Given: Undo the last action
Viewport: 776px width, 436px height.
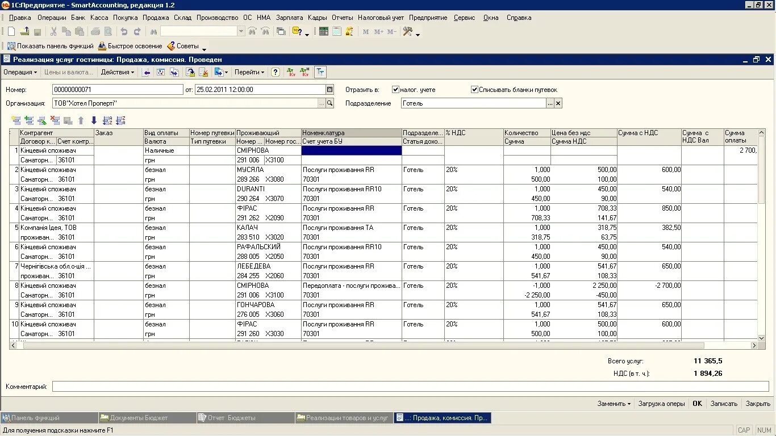Looking at the screenshot, I should point(124,32).
